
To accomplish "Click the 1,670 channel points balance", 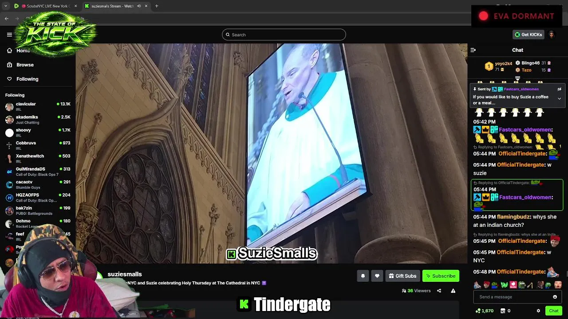I will tap(484, 311).
